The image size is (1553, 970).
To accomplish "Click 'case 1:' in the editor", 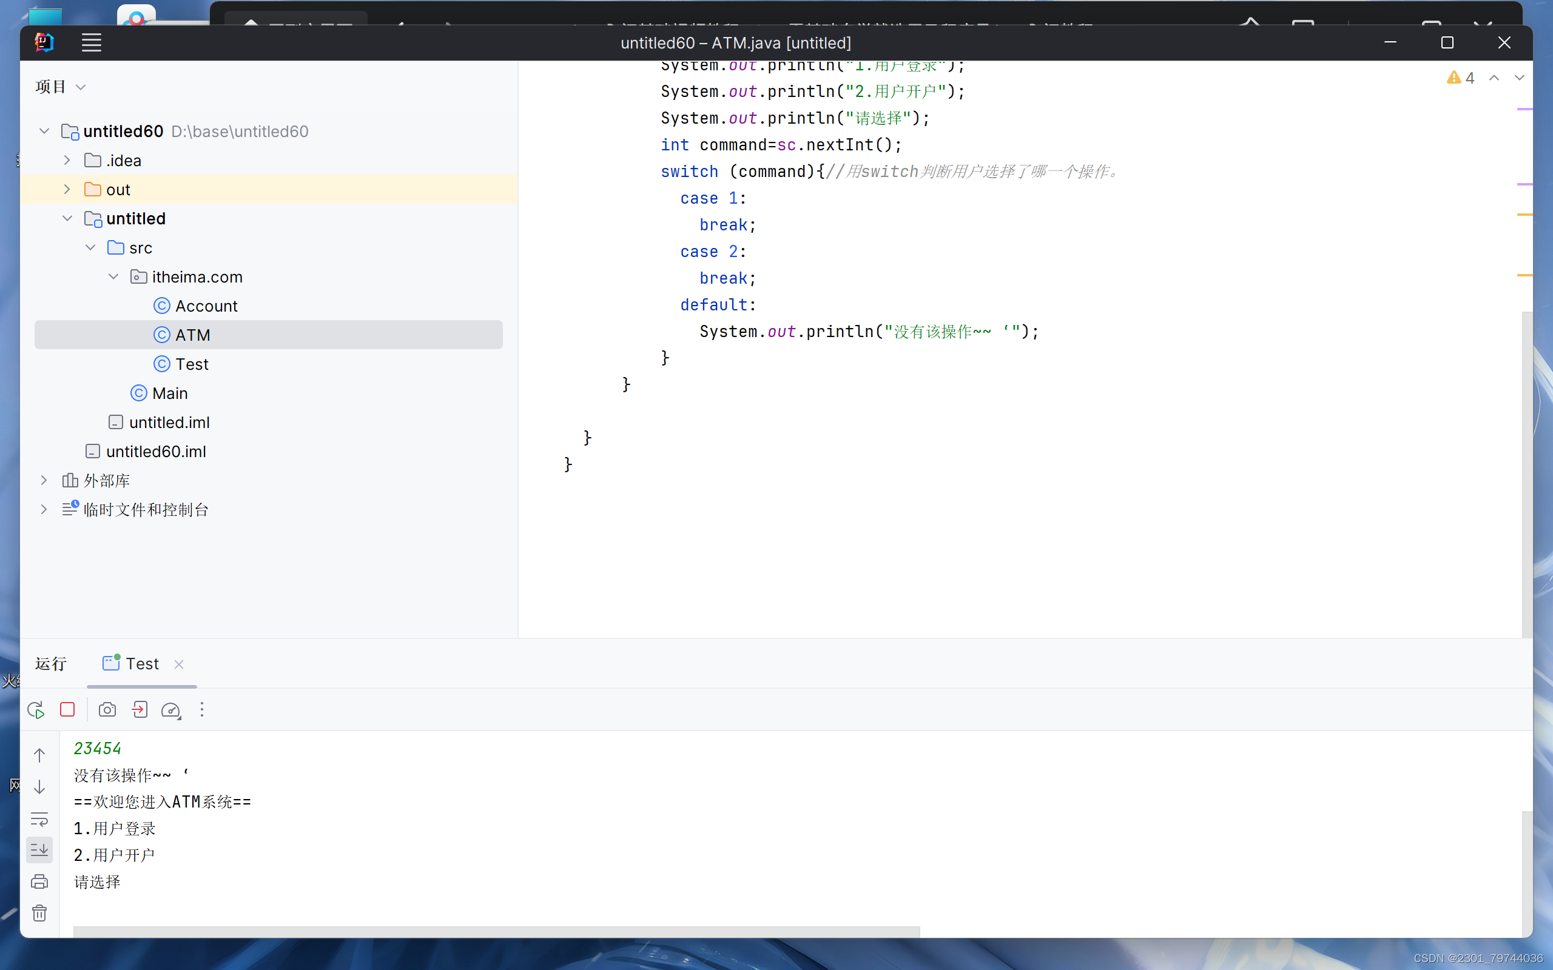I will (712, 198).
